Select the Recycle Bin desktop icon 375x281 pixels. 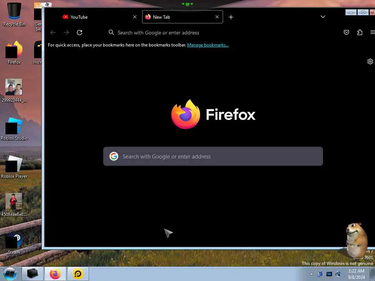click(x=14, y=15)
